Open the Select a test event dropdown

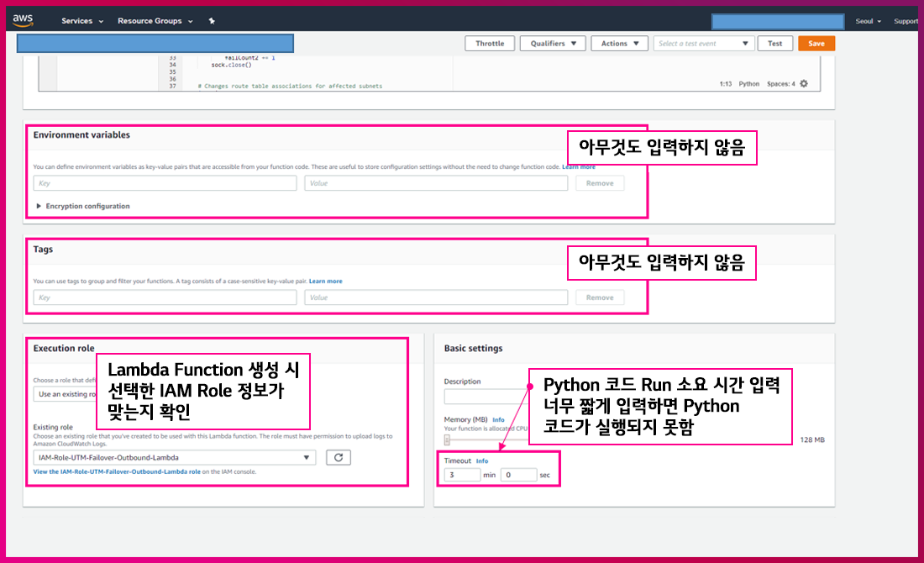[703, 44]
